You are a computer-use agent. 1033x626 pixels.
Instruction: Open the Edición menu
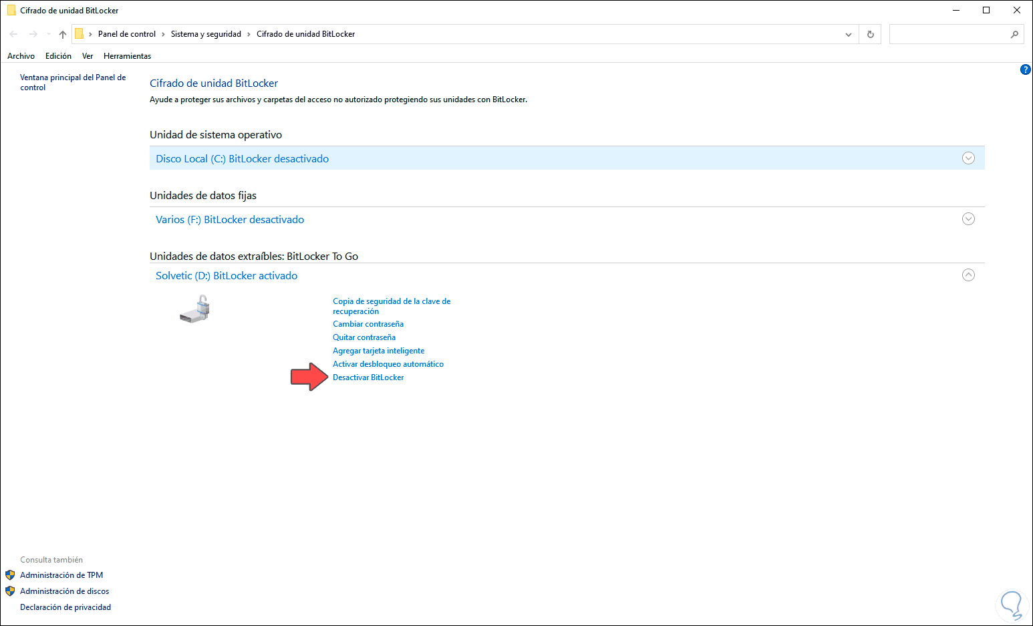(58, 56)
